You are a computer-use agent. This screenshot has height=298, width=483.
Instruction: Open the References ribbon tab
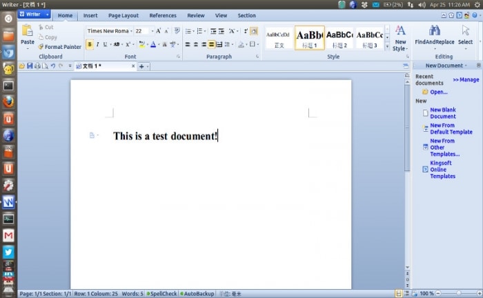click(163, 15)
